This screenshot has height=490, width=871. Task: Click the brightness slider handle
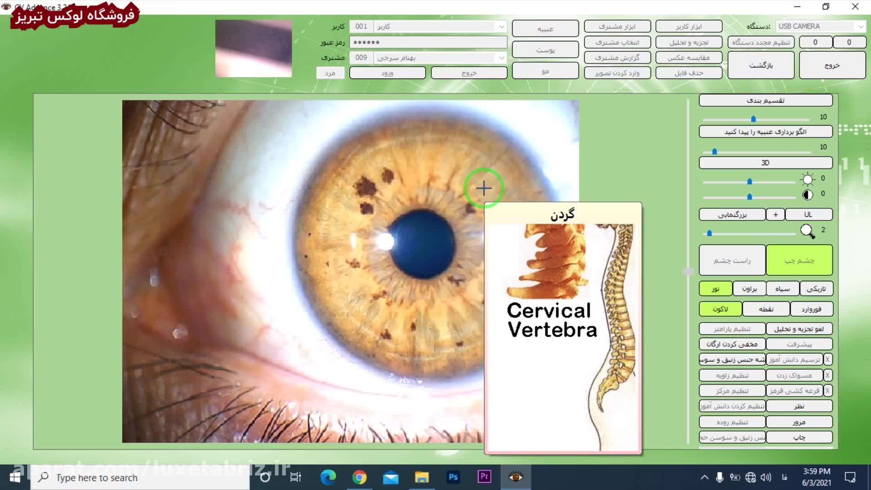pyautogui.click(x=749, y=181)
